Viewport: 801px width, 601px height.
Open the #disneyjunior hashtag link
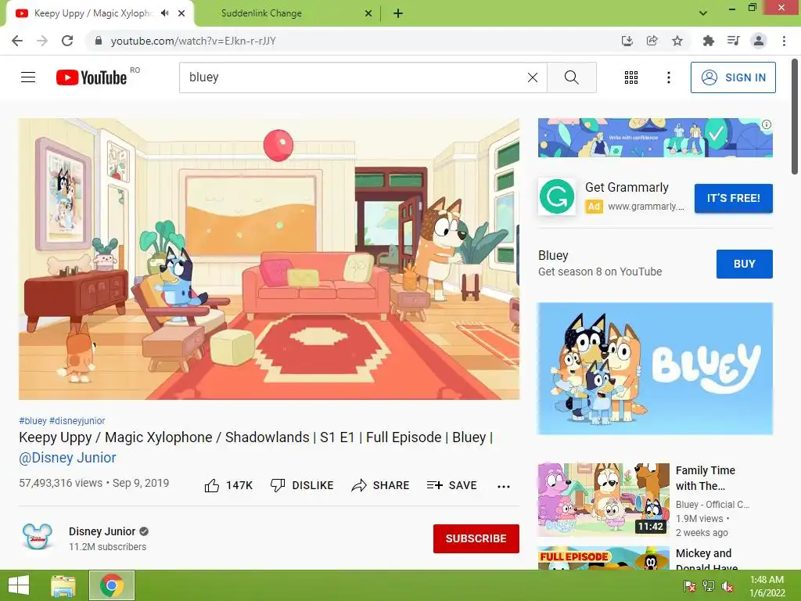point(77,420)
